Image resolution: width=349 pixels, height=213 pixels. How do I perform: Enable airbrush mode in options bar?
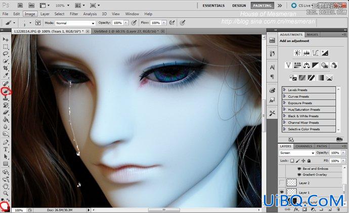click(x=172, y=23)
